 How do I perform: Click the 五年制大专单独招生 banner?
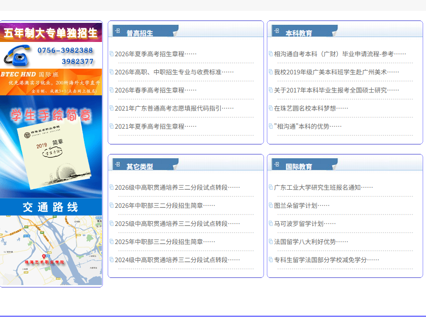coord(51,32)
